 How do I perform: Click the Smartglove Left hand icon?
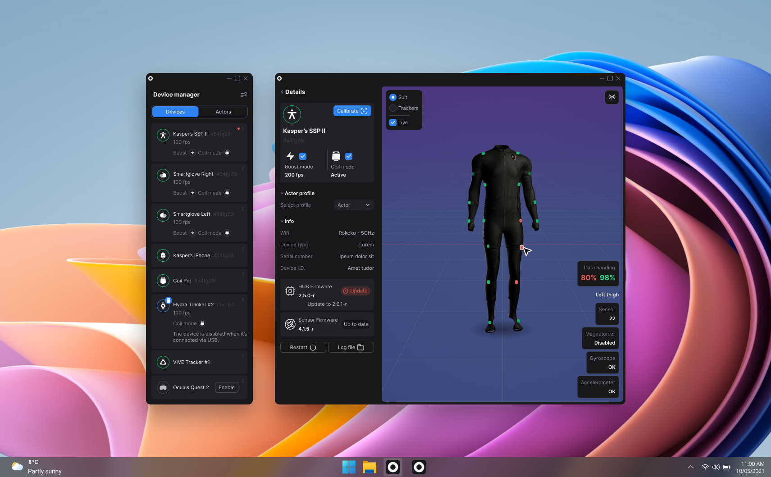(x=163, y=215)
